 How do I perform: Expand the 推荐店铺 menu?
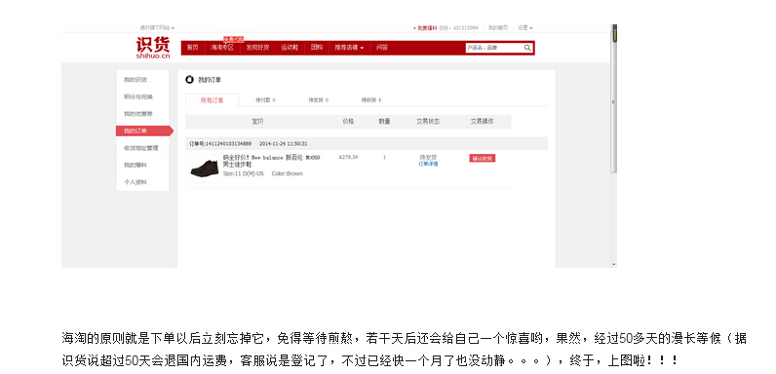349,48
